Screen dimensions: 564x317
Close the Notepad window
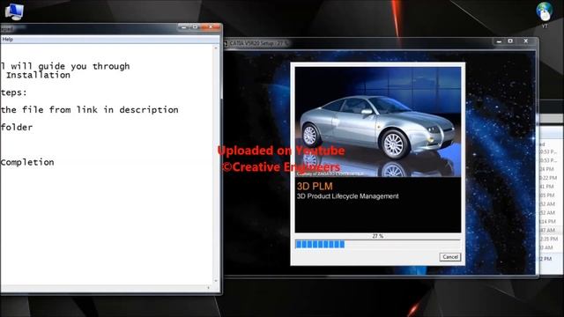tap(211, 27)
